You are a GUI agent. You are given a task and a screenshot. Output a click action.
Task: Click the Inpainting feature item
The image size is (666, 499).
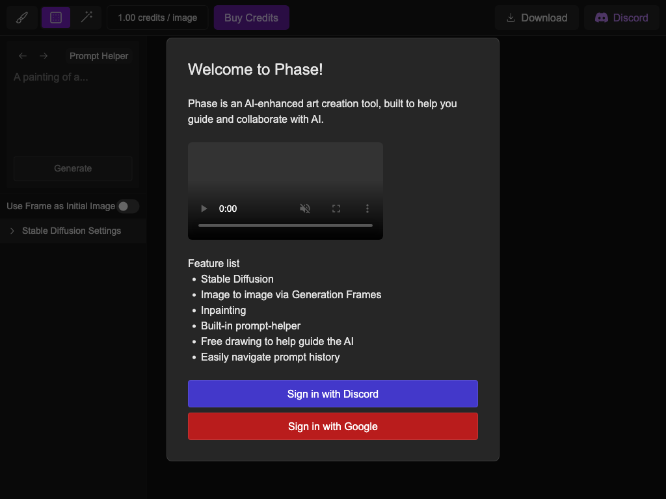pyautogui.click(x=224, y=310)
